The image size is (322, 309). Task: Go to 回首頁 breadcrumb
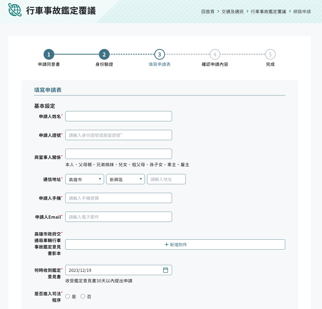tap(208, 12)
